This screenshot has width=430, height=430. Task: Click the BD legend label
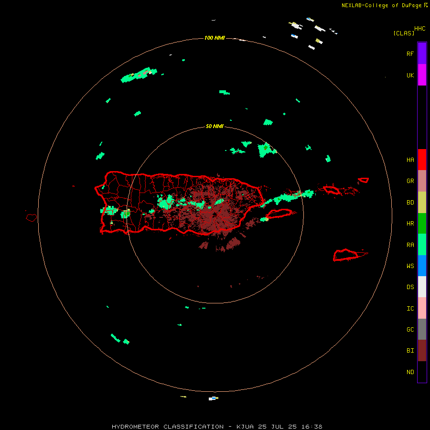coord(410,203)
